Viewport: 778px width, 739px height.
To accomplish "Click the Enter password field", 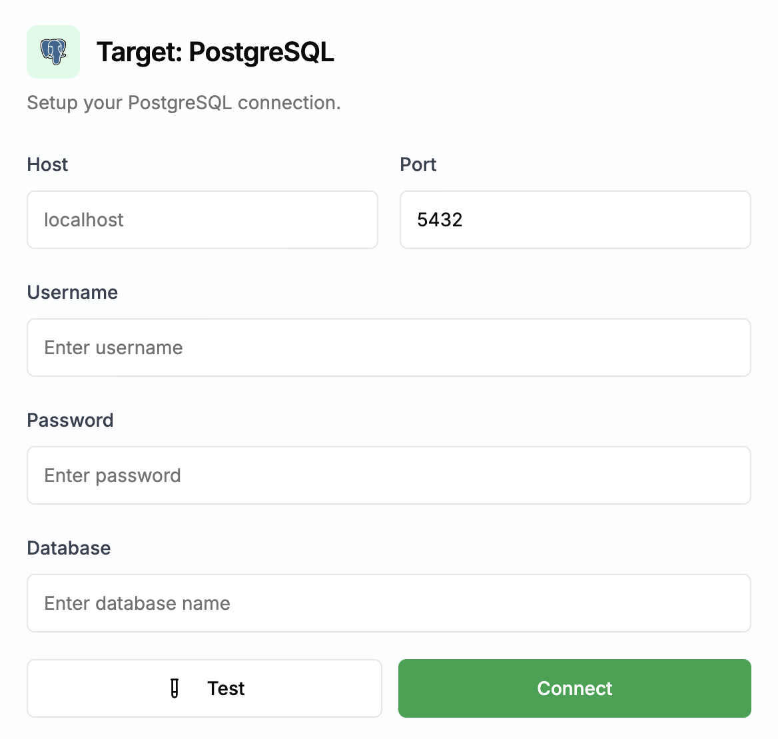I will point(388,475).
